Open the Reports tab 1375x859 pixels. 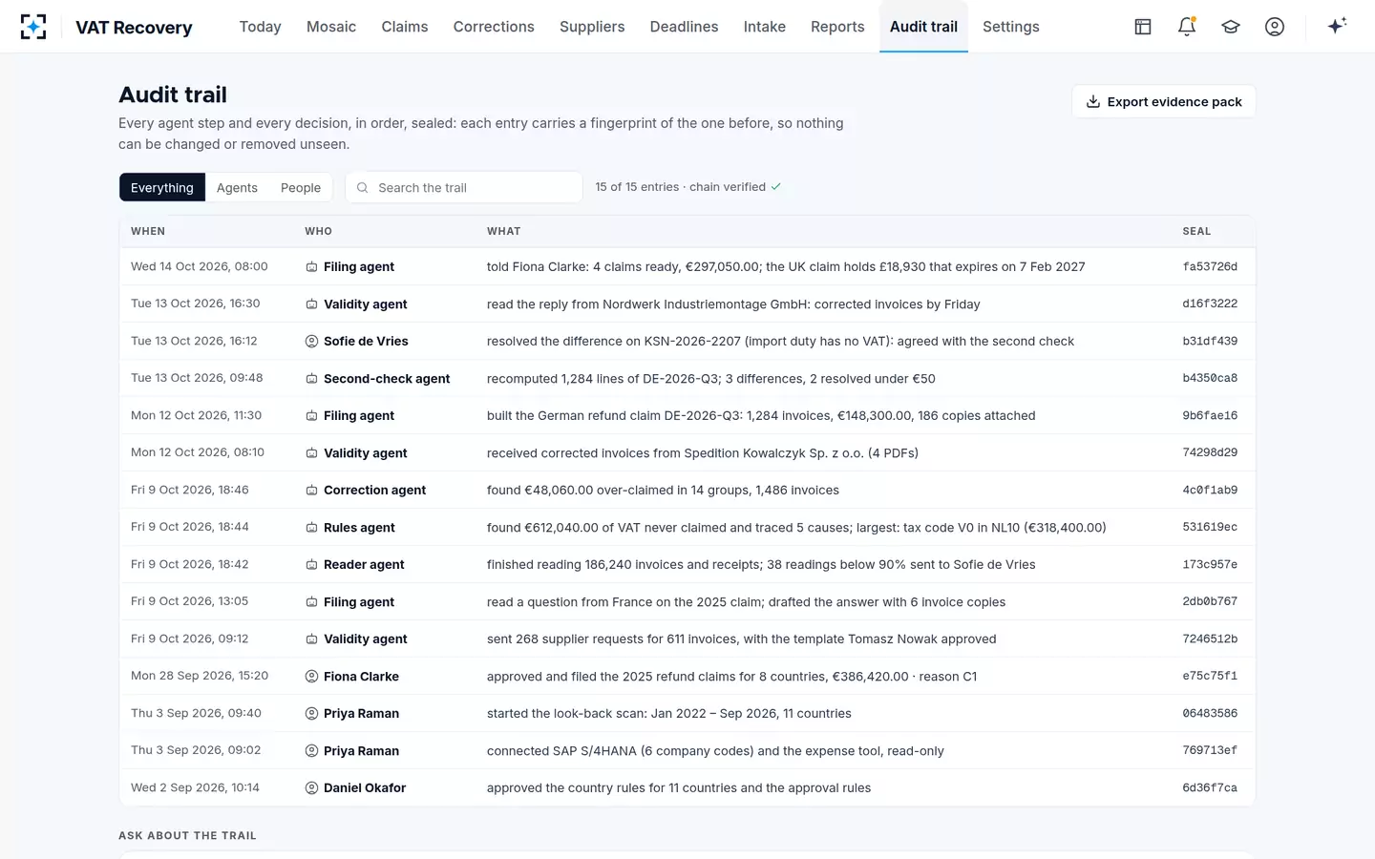click(x=837, y=27)
